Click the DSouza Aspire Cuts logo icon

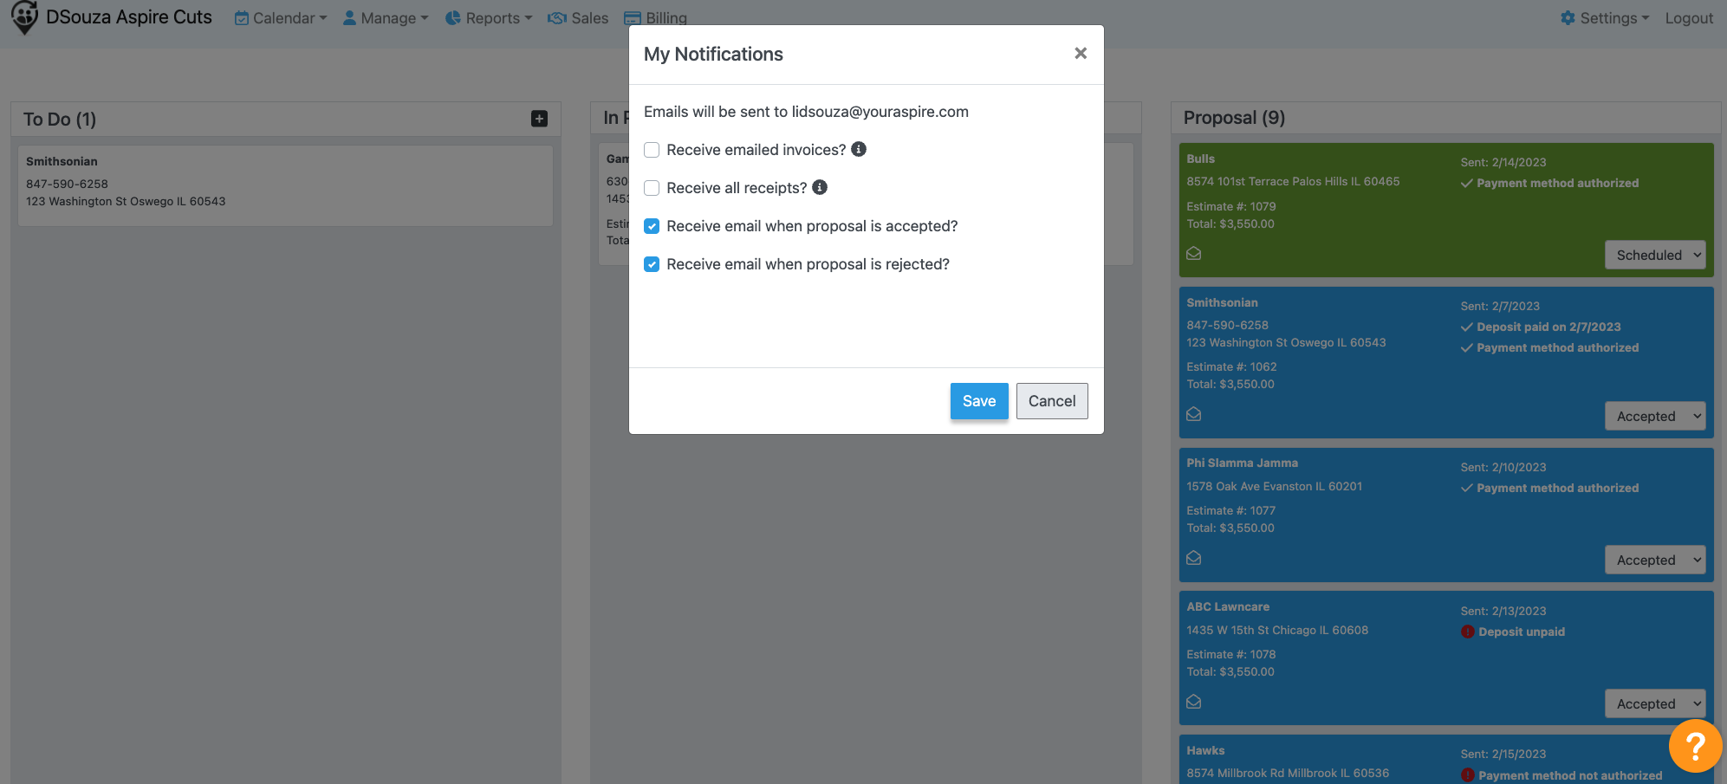click(x=24, y=17)
